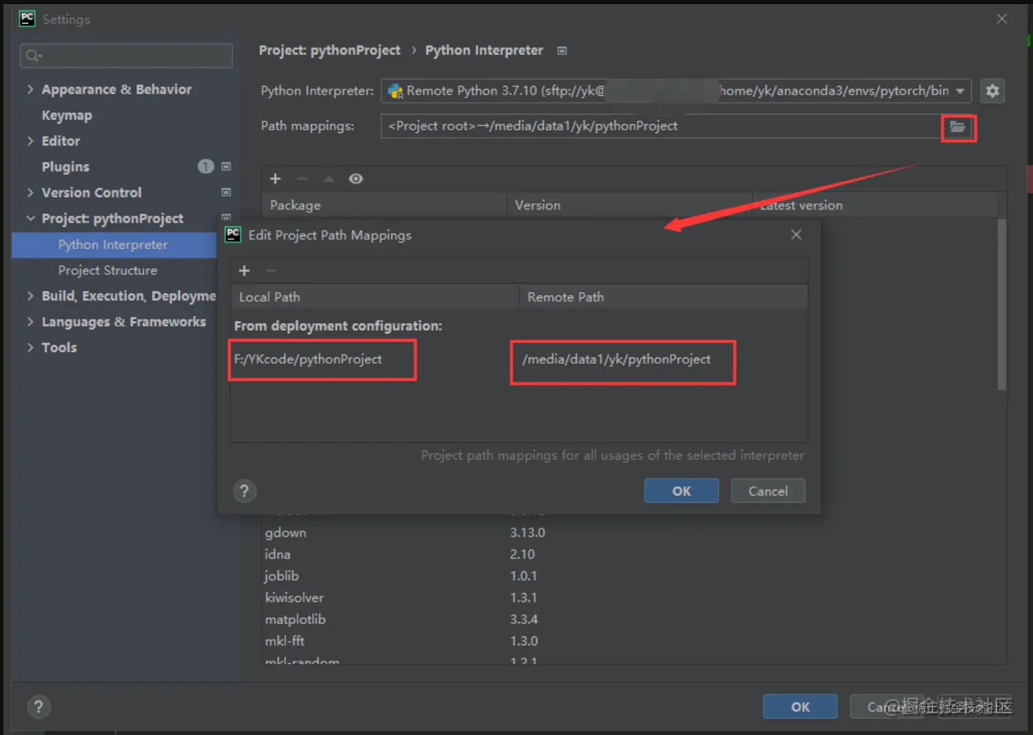Open the interpreter gear settings menu
Image resolution: width=1033 pixels, height=735 pixels.
click(992, 91)
